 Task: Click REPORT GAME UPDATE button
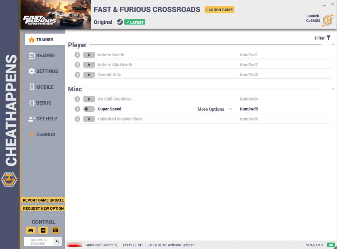coord(43,200)
